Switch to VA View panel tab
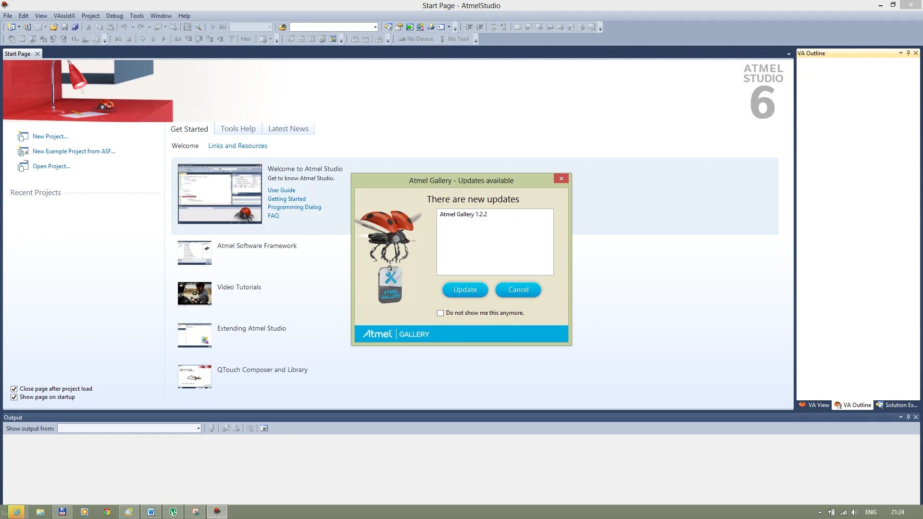The image size is (923, 519). (x=814, y=405)
